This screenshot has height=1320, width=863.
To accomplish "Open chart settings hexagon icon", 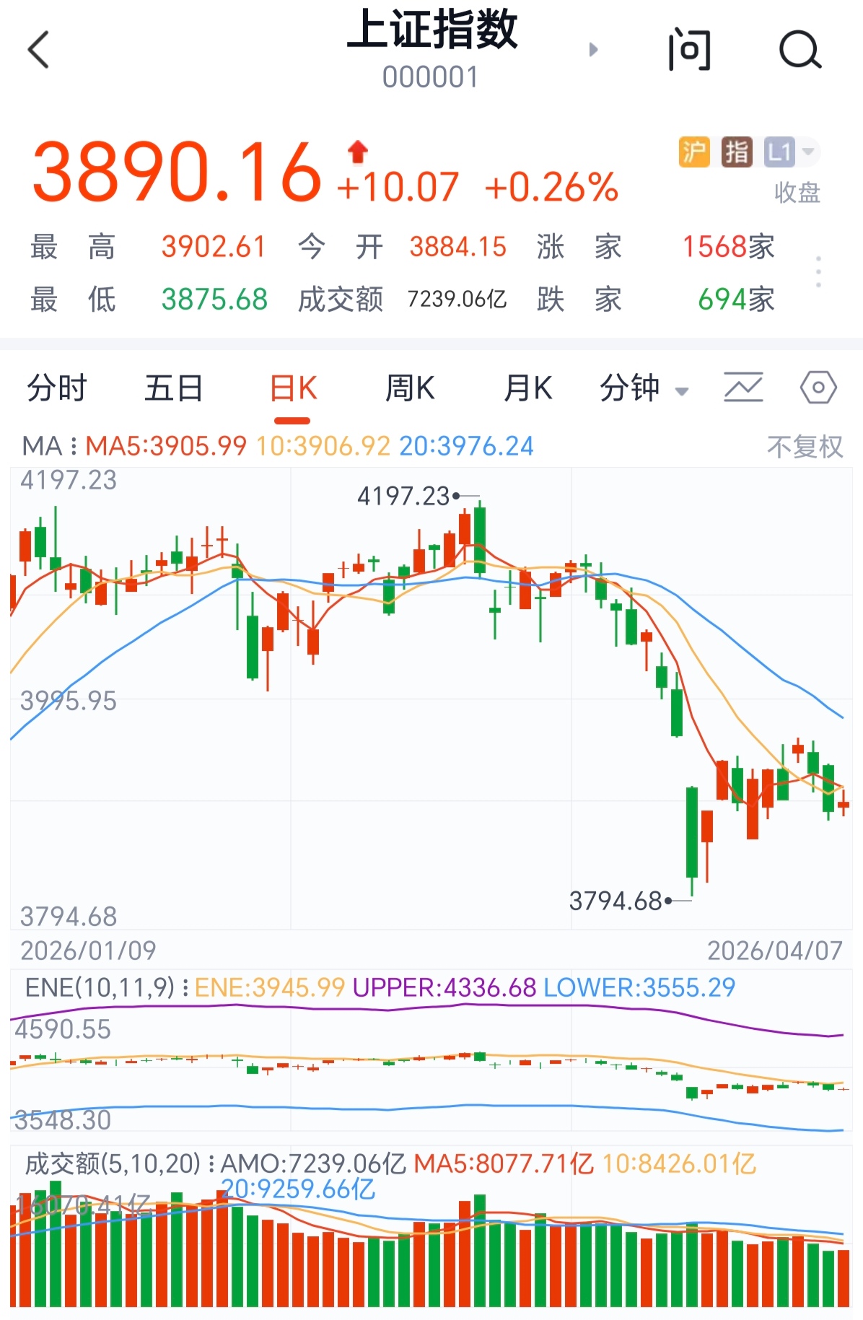I will tap(818, 388).
